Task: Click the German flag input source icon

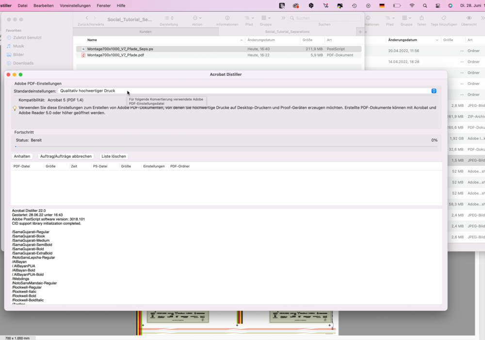Action: point(382,5)
